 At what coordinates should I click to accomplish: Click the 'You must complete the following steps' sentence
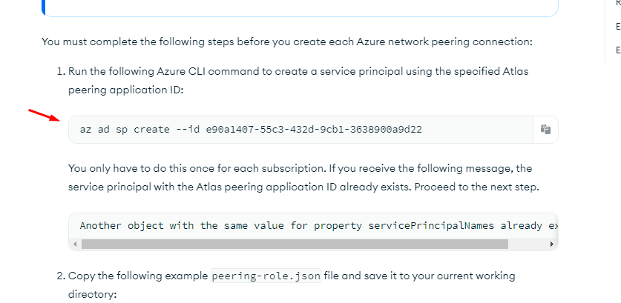coord(286,41)
